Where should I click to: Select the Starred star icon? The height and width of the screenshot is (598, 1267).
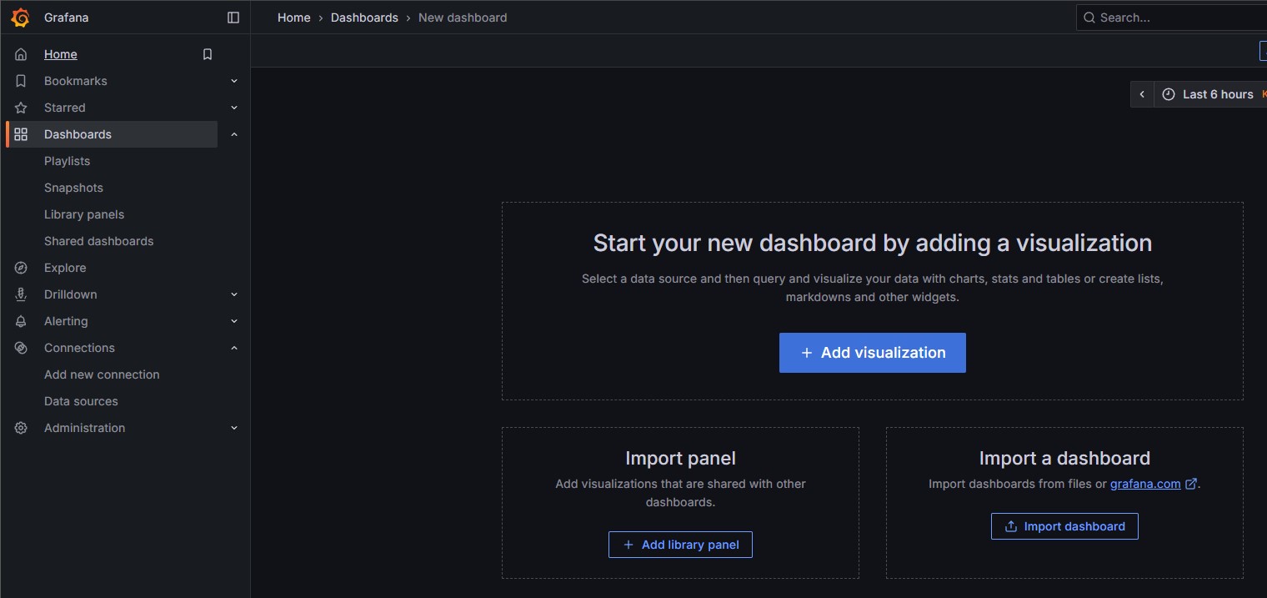(x=20, y=107)
